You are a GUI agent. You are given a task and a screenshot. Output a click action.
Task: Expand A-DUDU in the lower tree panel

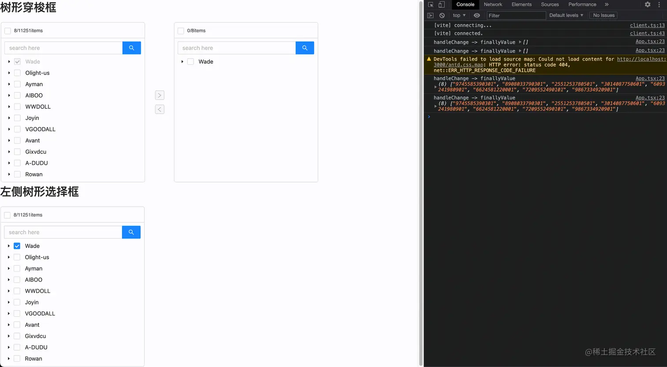[8, 347]
